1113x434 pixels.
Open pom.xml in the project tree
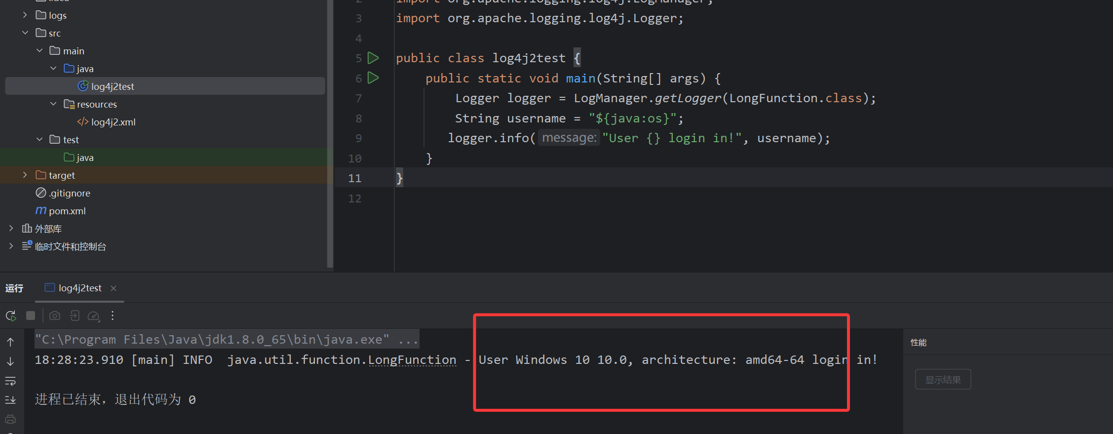coord(67,211)
